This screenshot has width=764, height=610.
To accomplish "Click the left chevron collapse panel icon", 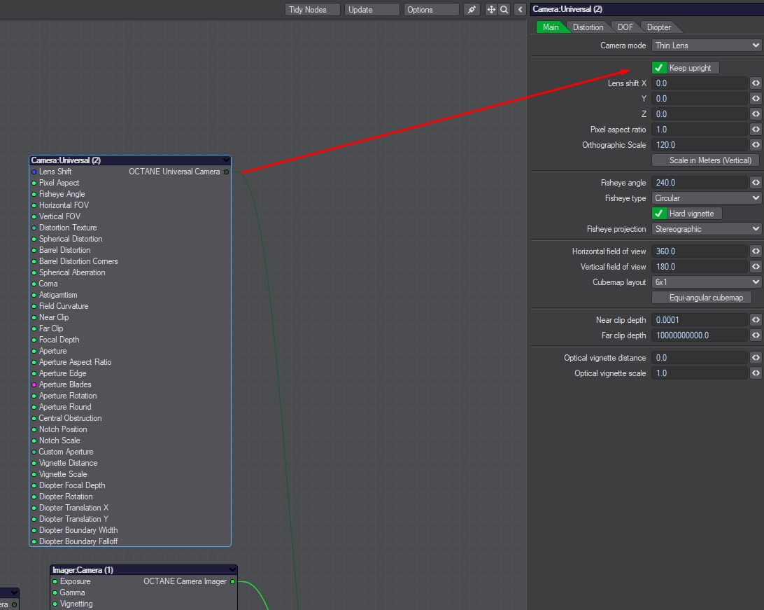I will (520, 9).
